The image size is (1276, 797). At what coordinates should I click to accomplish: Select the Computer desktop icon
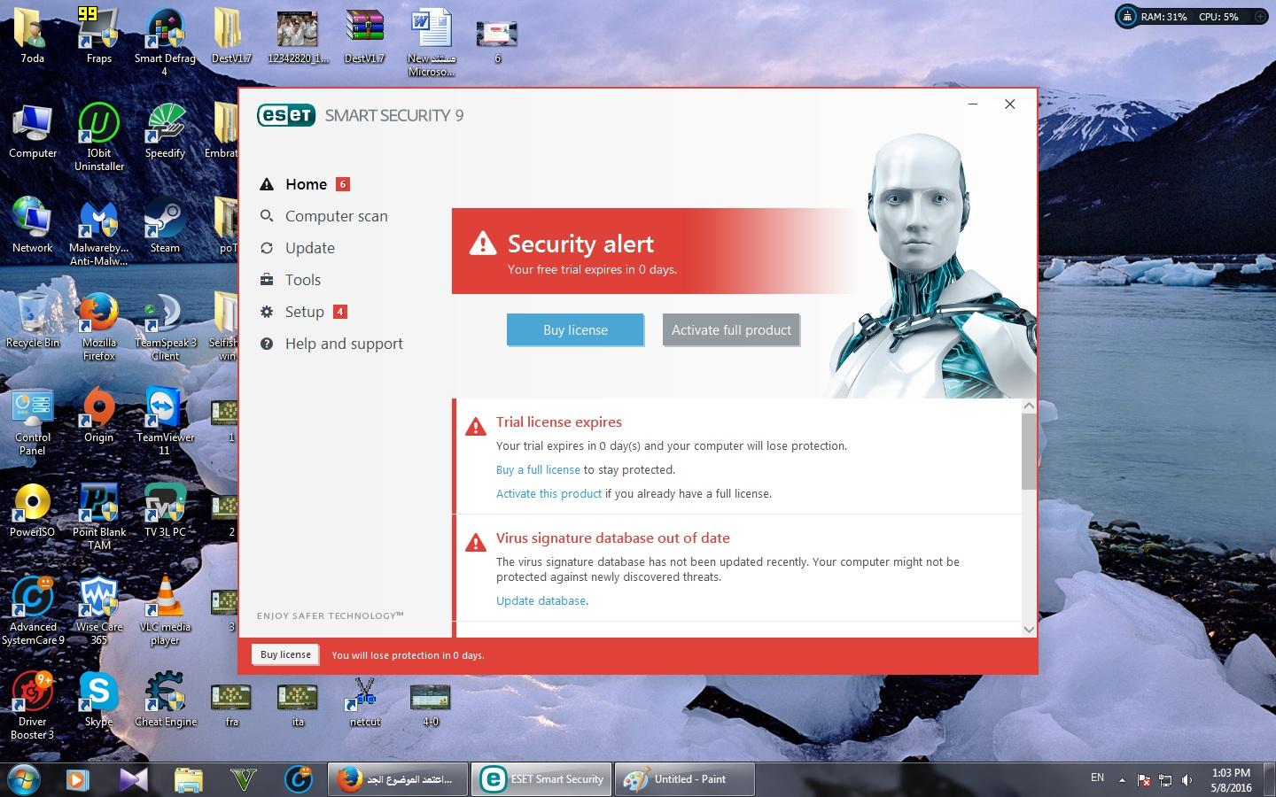point(32,130)
